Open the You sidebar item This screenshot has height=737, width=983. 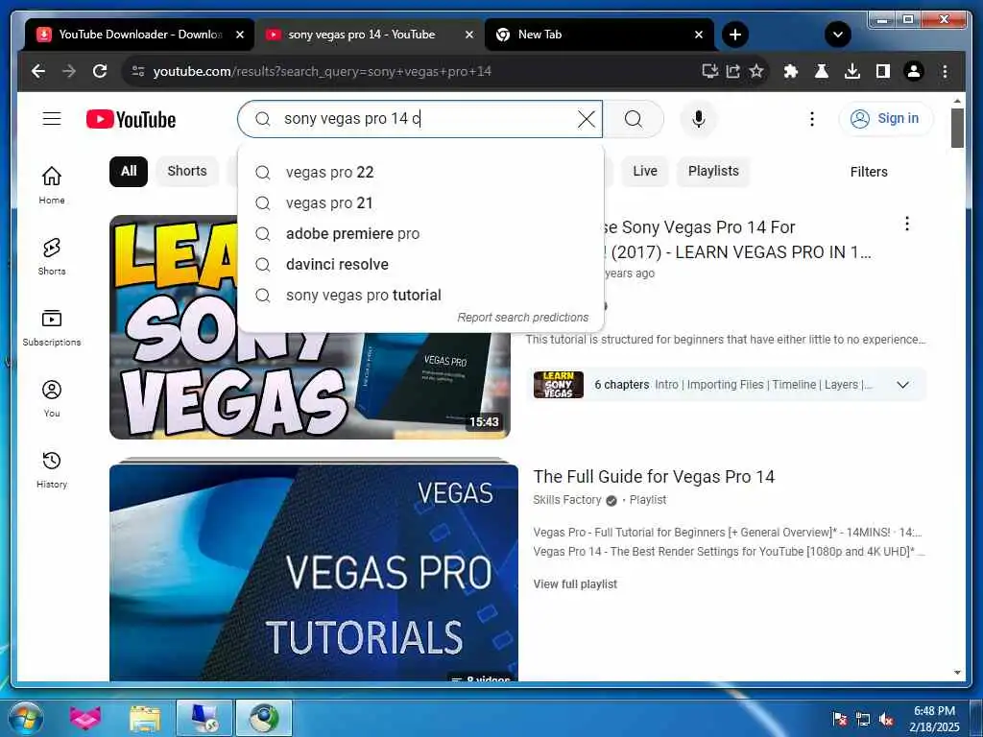click(52, 398)
